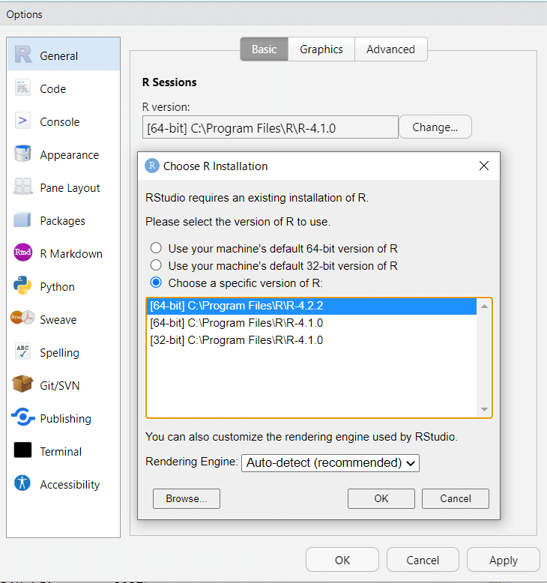The image size is (547, 583).
Task: Click the R Markdown Rmd icon
Action: point(22,253)
